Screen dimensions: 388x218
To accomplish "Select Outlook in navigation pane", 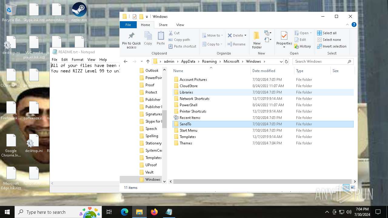I will (152, 71).
